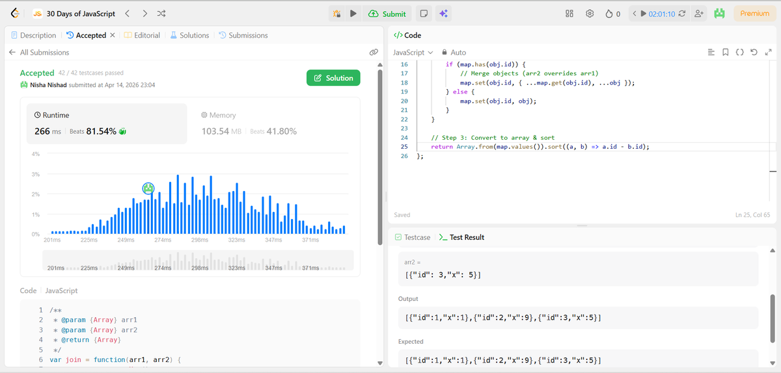This screenshot has height=373, width=781.
Task: Open the green user avatar menu
Action: tap(719, 13)
